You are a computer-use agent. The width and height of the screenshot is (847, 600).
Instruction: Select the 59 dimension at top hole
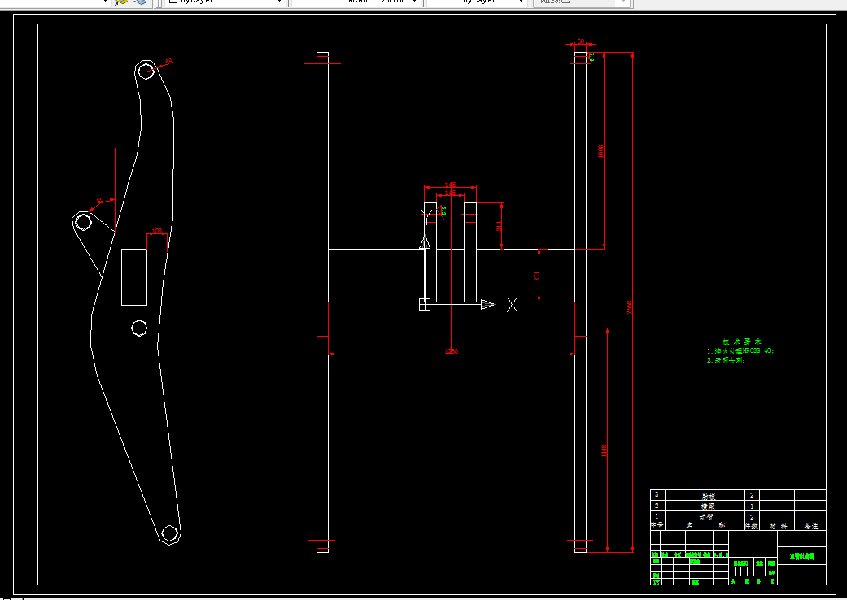click(168, 62)
